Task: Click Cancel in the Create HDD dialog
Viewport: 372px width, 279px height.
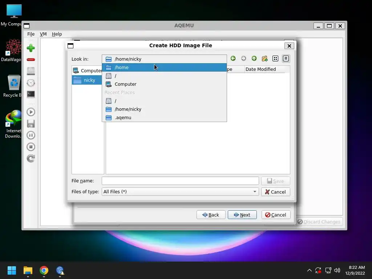Action: (275, 192)
